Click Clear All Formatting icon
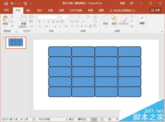165x122 pixels. [x=66, y=26]
